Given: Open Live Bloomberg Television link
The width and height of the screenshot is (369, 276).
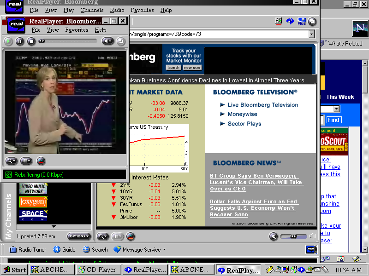Looking at the screenshot, I should point(262,105).
